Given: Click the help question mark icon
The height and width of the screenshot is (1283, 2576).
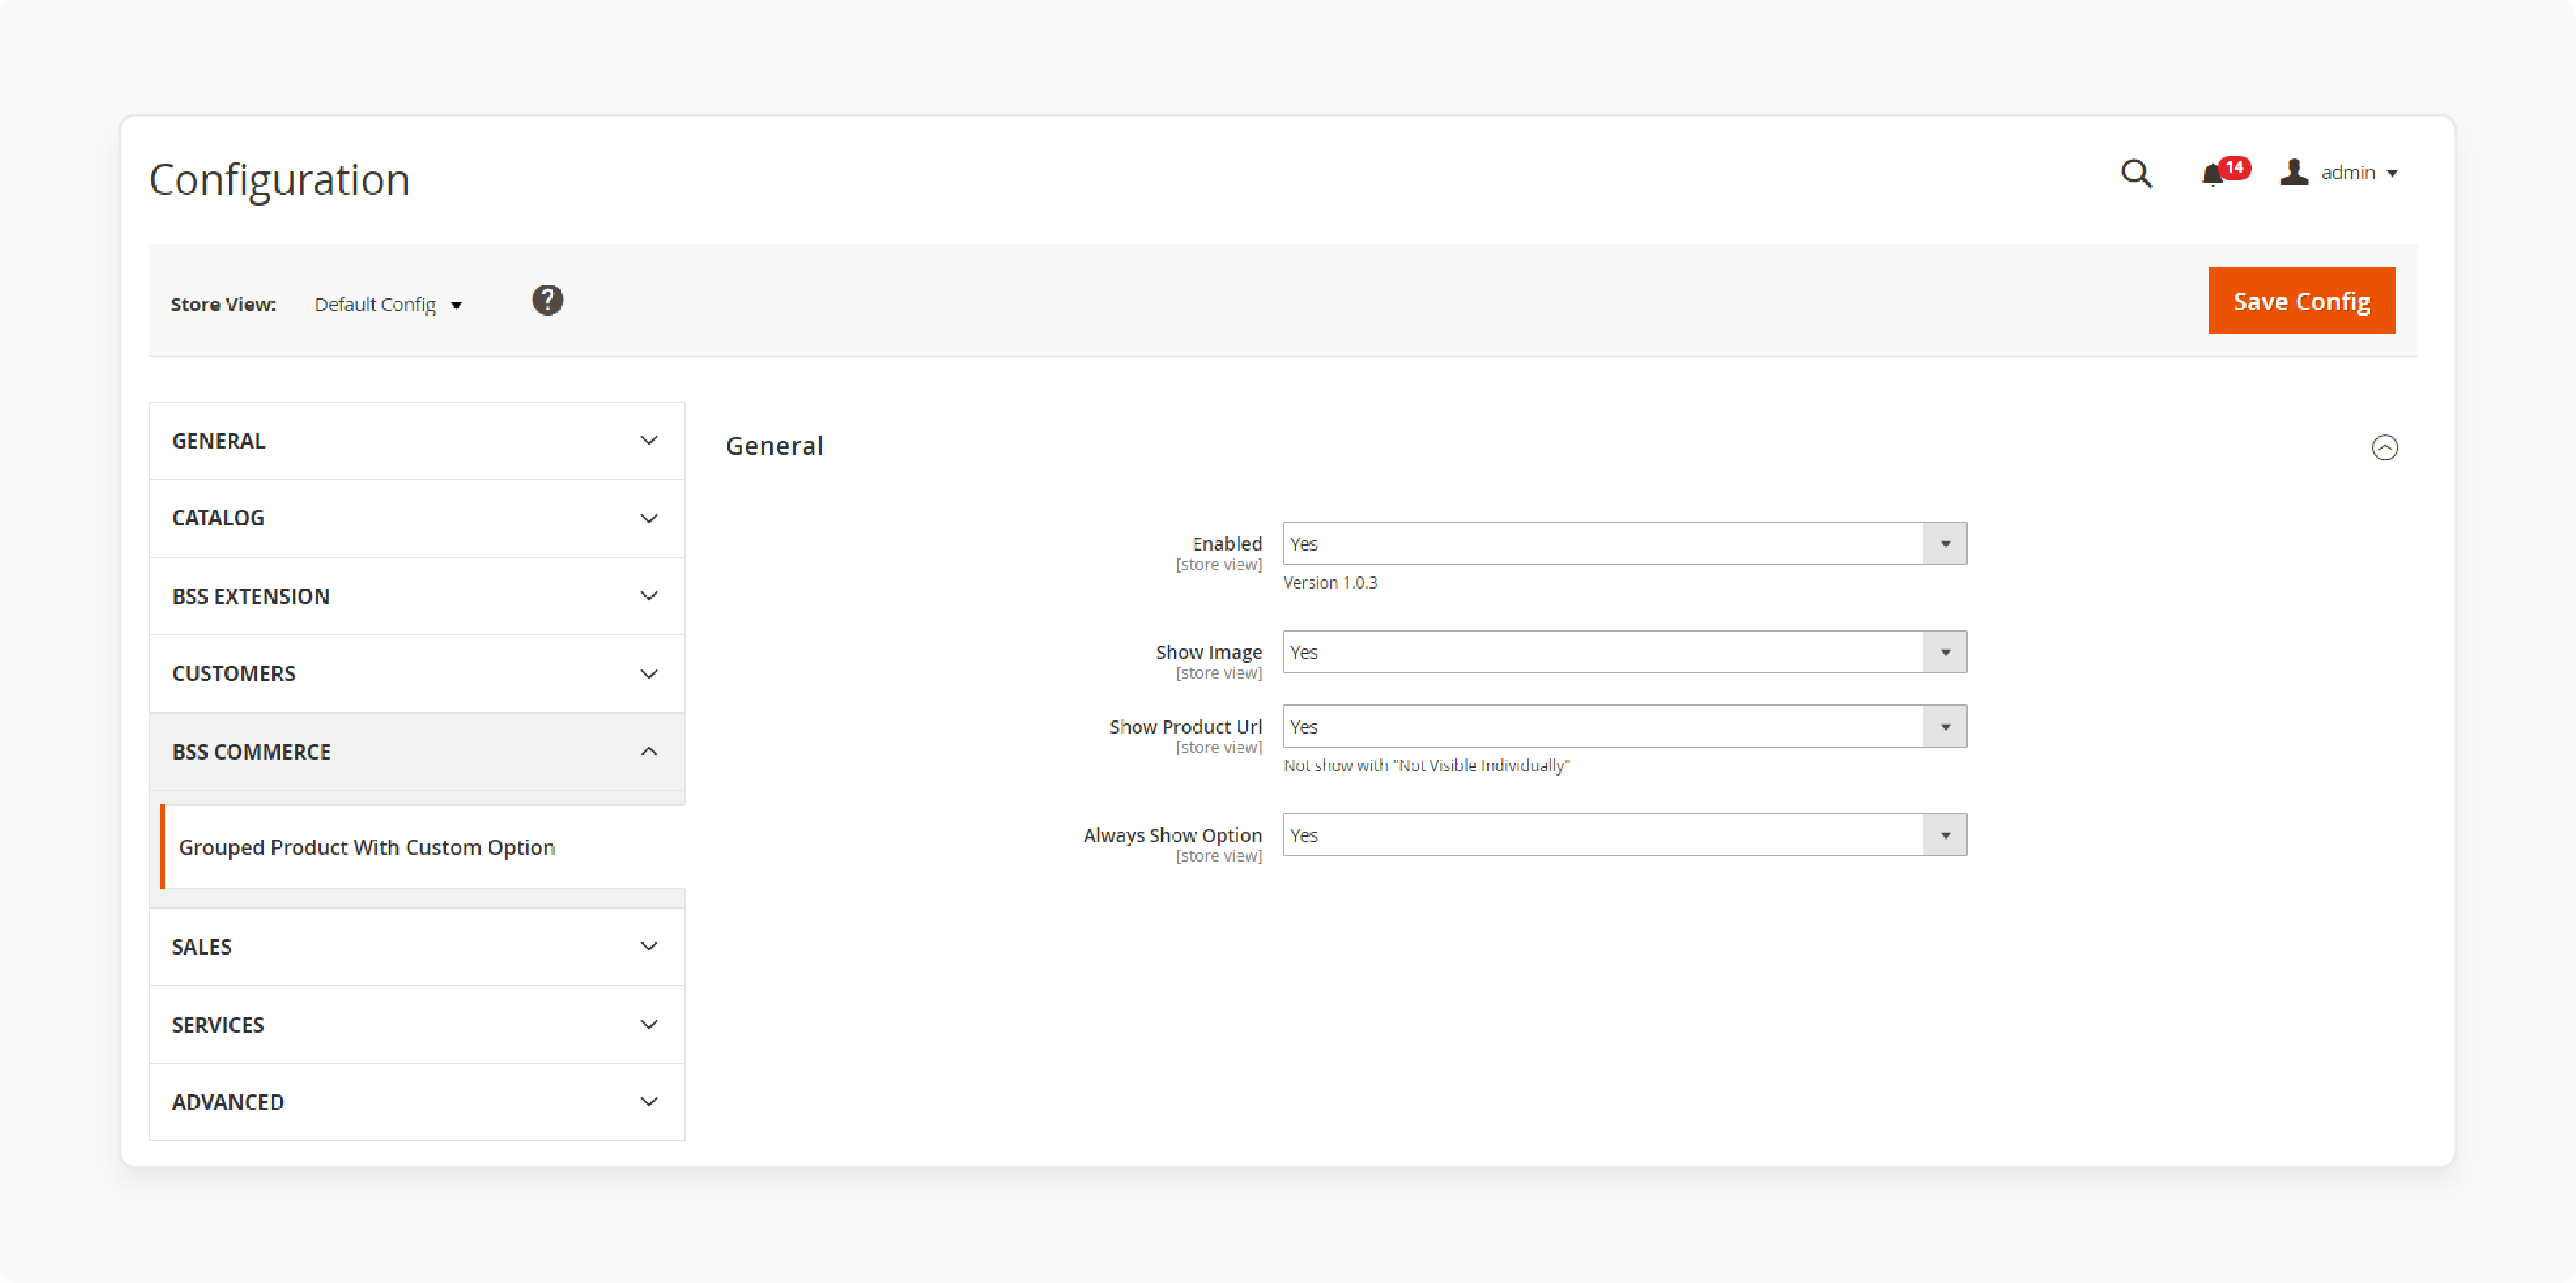Looking at the screenshot, I should coord(547,300).
